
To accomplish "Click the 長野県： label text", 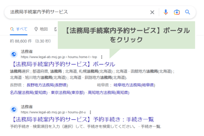I will (x=17, y=85).
